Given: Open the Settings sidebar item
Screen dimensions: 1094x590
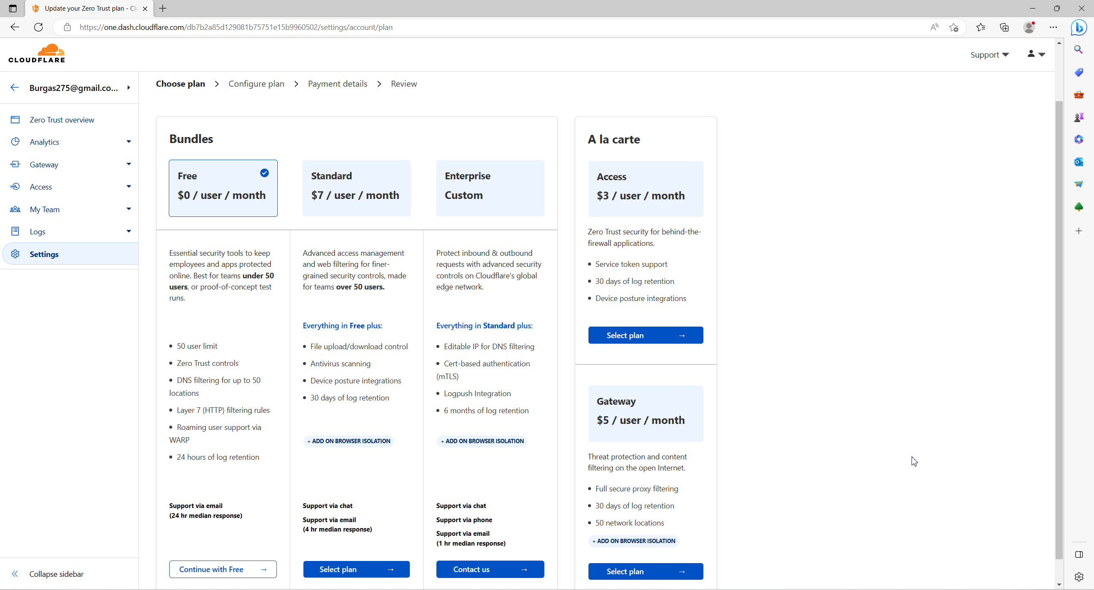Looking at the screenshot, I should pyautogui.click(x=44, y=254).
